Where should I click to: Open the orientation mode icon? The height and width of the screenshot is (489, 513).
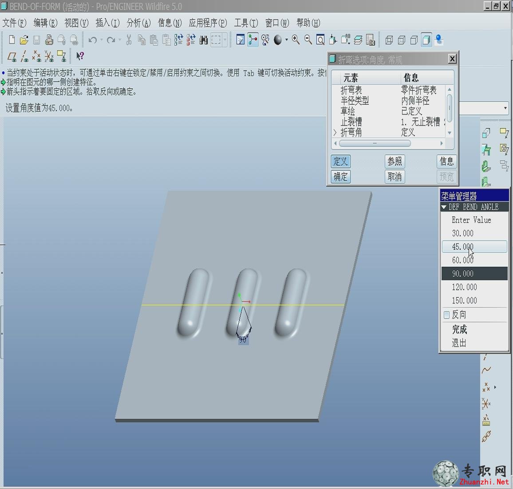(265, 40)
